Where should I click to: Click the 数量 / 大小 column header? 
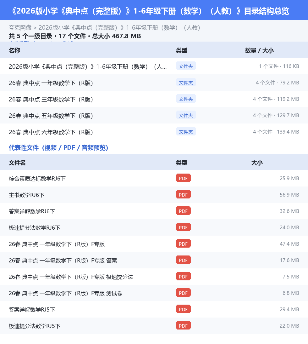coord(259,50)
